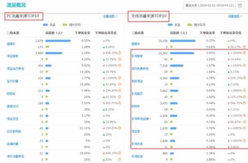
Task: Toggle 本店 legend in 无线流量来源 panel
Action: [x=174, y=25]
